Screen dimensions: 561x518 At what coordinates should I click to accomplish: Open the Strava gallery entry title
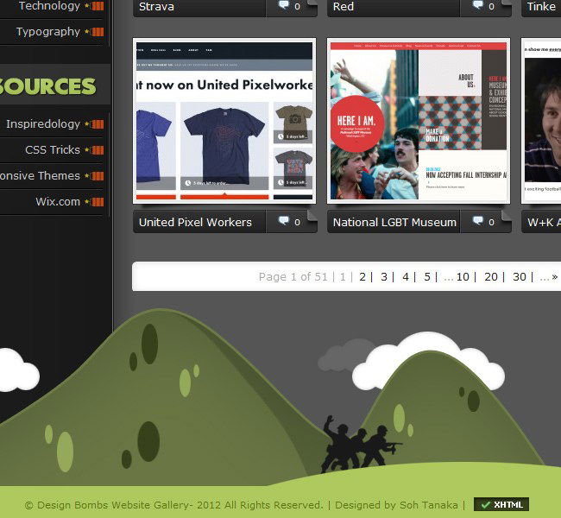point(156,6)
